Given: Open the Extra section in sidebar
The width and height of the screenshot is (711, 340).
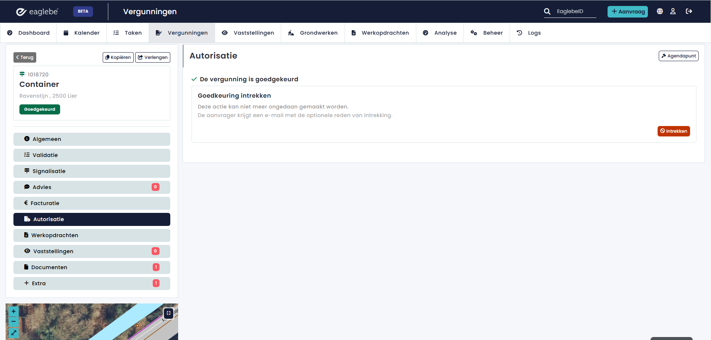Looking at the screenshot, I should 92,283.
